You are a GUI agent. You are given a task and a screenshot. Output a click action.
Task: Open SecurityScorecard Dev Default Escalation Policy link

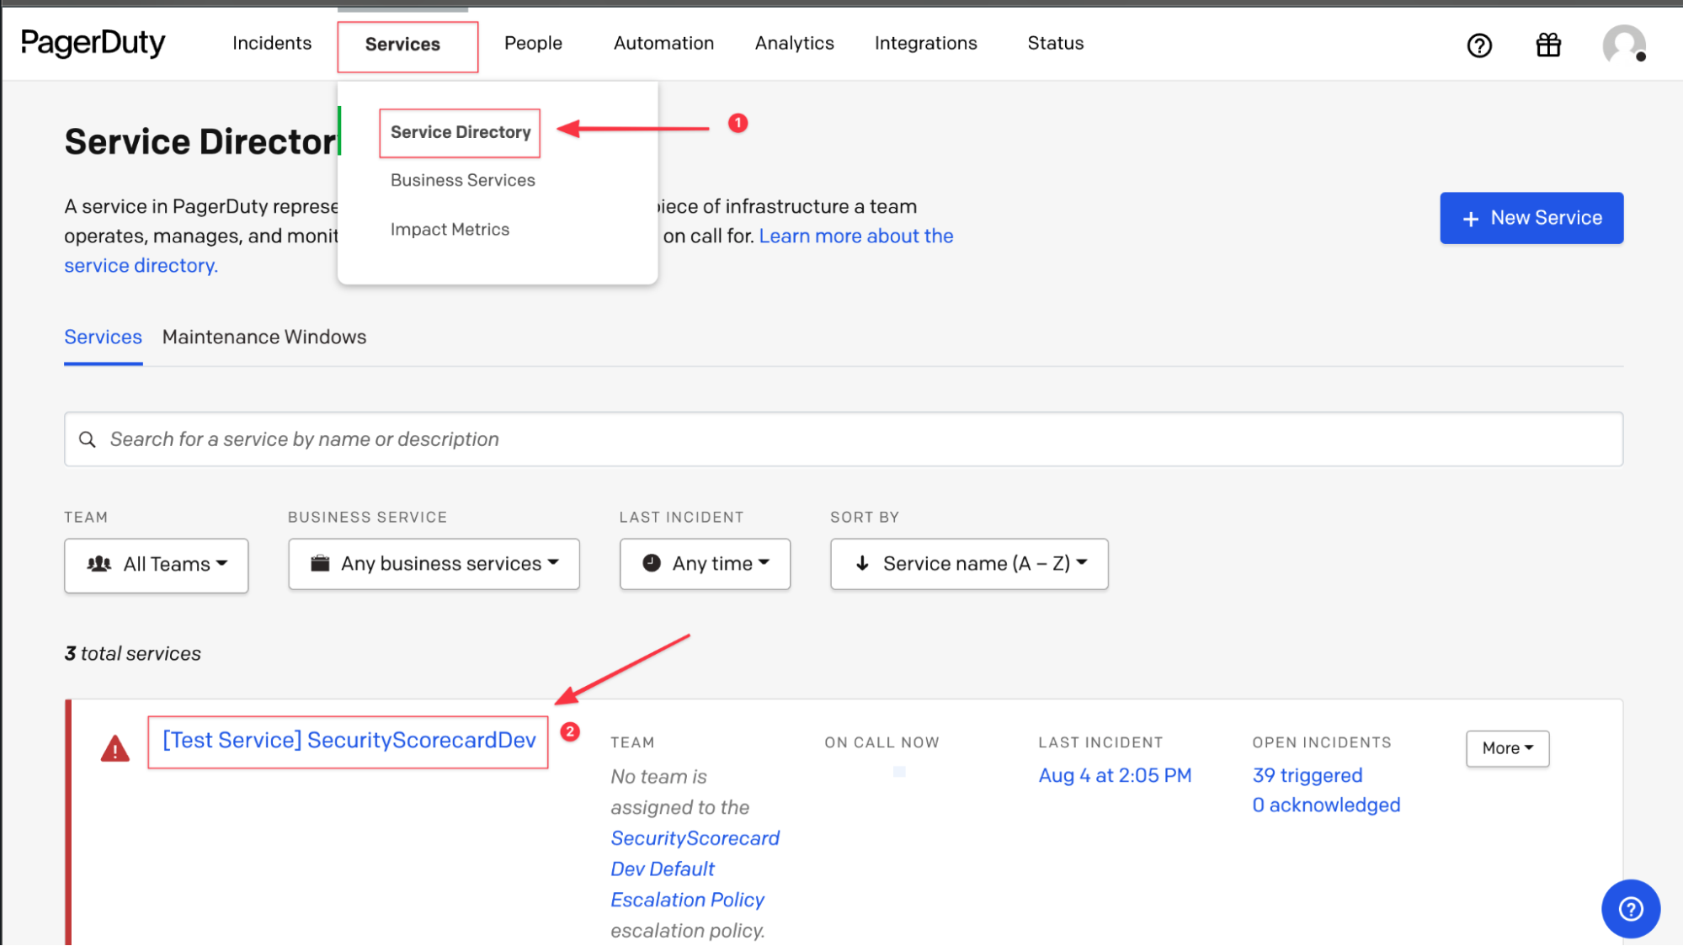pyautogui.click(x=695, y=869)
